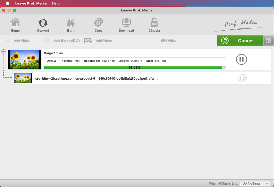Image resolution: width=274 pixels, height=187 pixels.
Task: Click the Merge 1 files title
Action: (x=53, y=53)
